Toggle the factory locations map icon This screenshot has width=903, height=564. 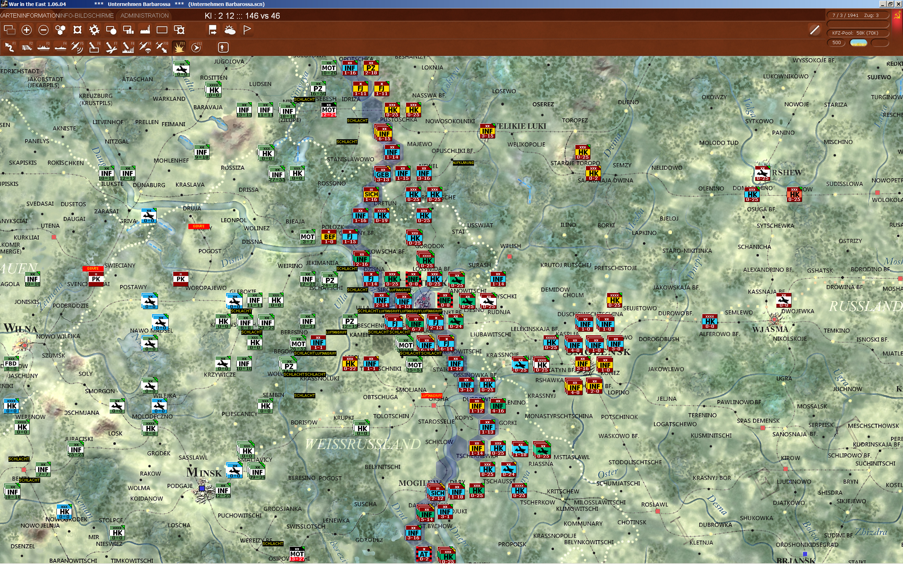click(x=145, y=30)
